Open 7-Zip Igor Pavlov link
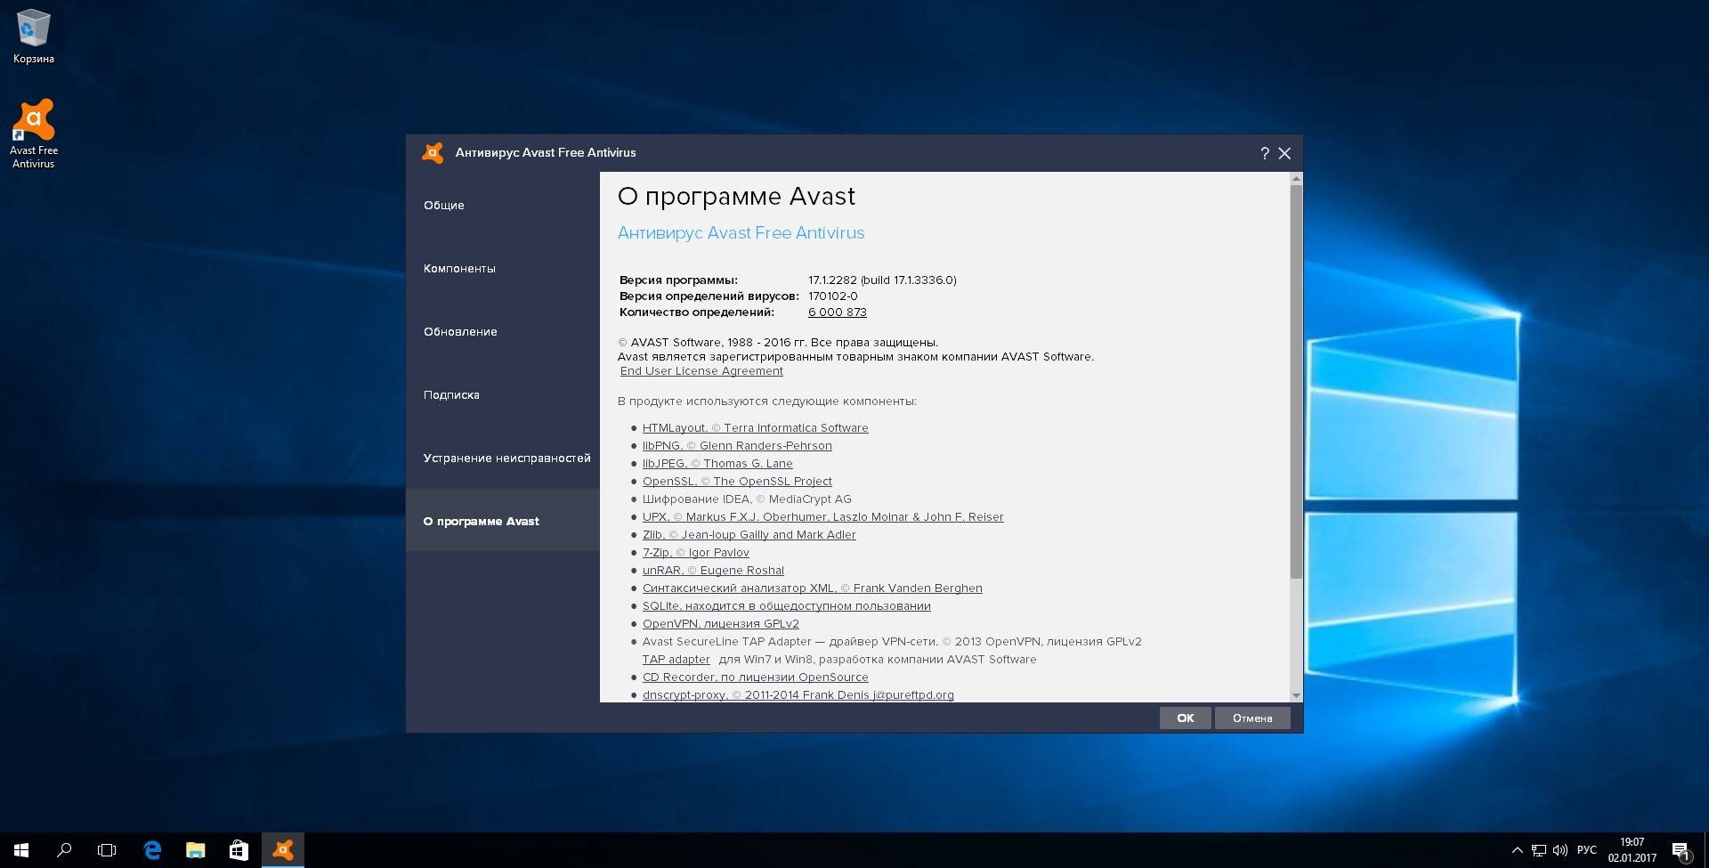Image resolution: width=1709 pixels, height=868 pixels. (695, 552)
